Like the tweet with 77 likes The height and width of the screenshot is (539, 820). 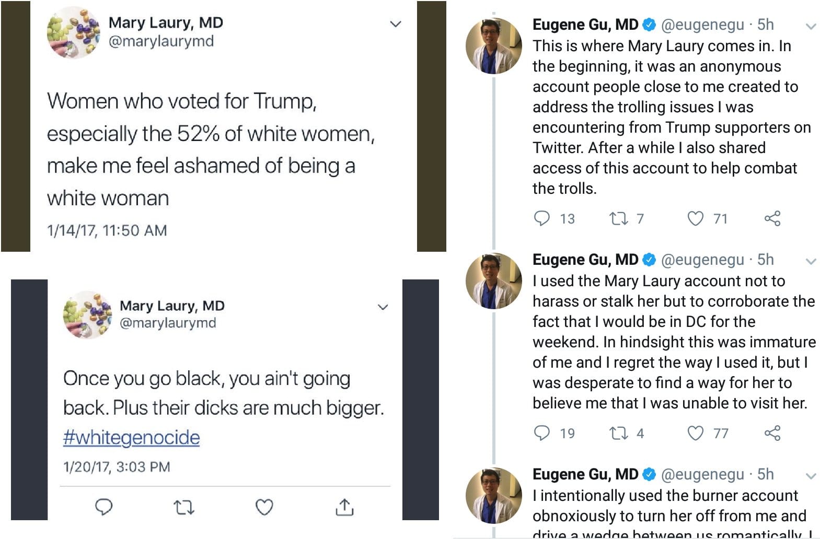pos(695,433)
